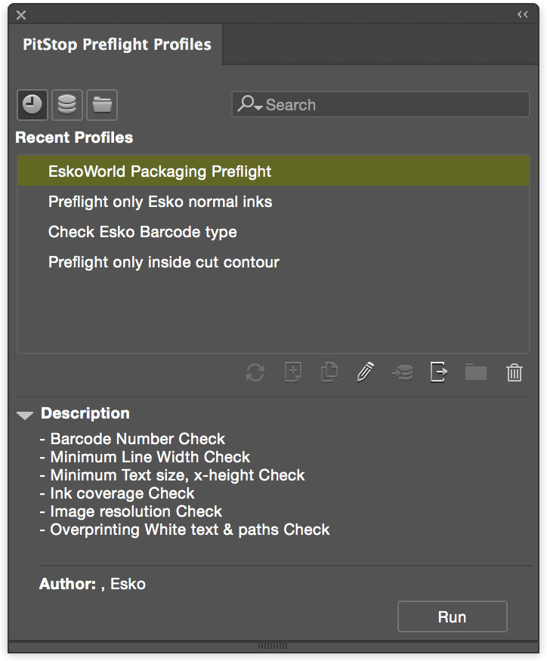Switch to the profile database view

click(x=66, y=104)
